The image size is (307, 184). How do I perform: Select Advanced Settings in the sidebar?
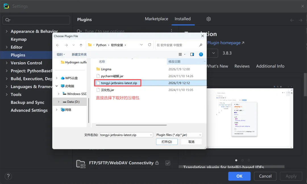click(29, 110)
